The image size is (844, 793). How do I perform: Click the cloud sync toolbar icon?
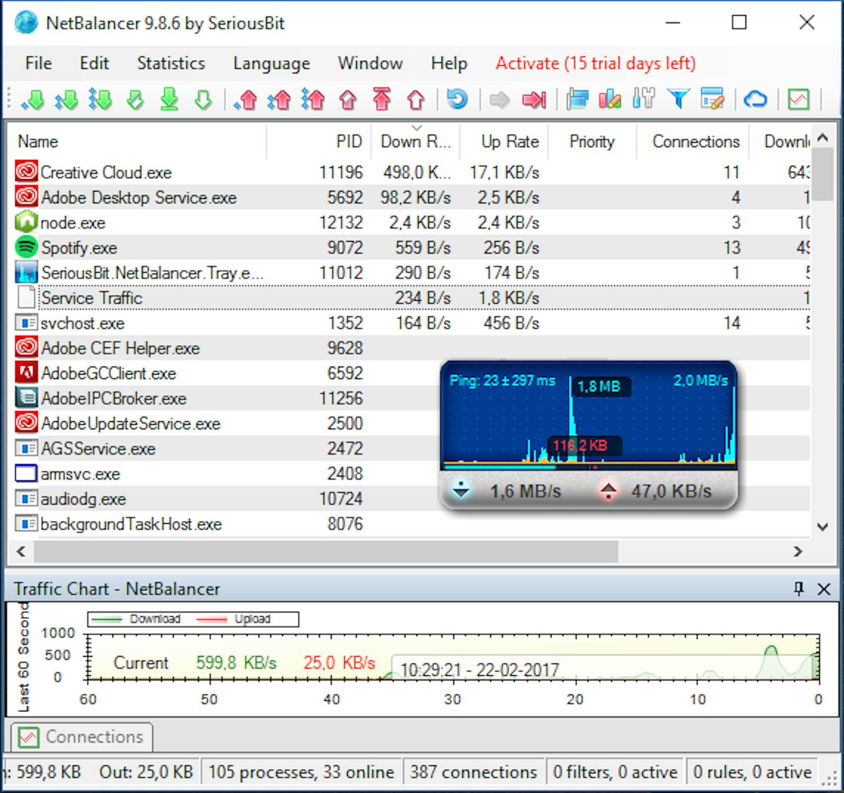[755, 99]
